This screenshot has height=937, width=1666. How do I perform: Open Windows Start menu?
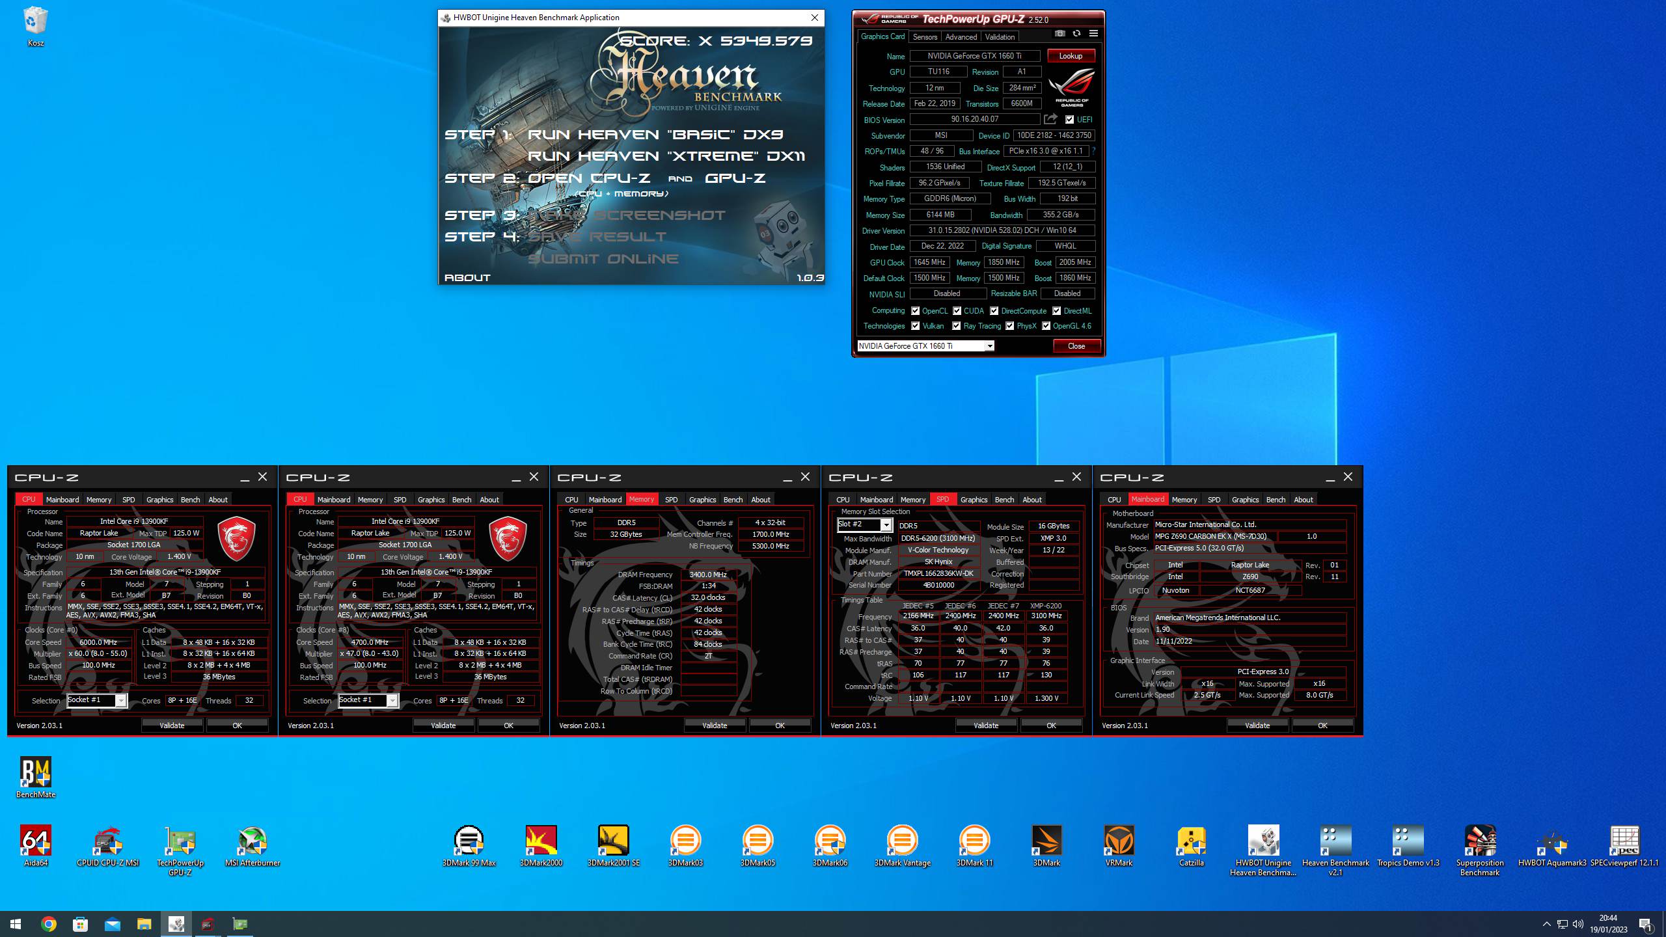(x=16, y=924)
